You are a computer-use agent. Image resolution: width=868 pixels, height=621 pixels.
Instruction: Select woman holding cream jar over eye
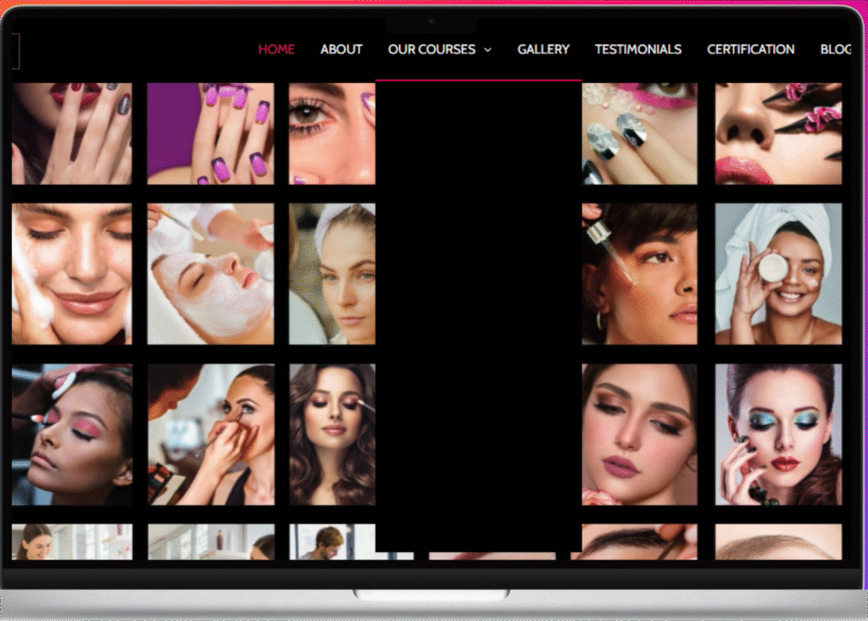point(778,274)
